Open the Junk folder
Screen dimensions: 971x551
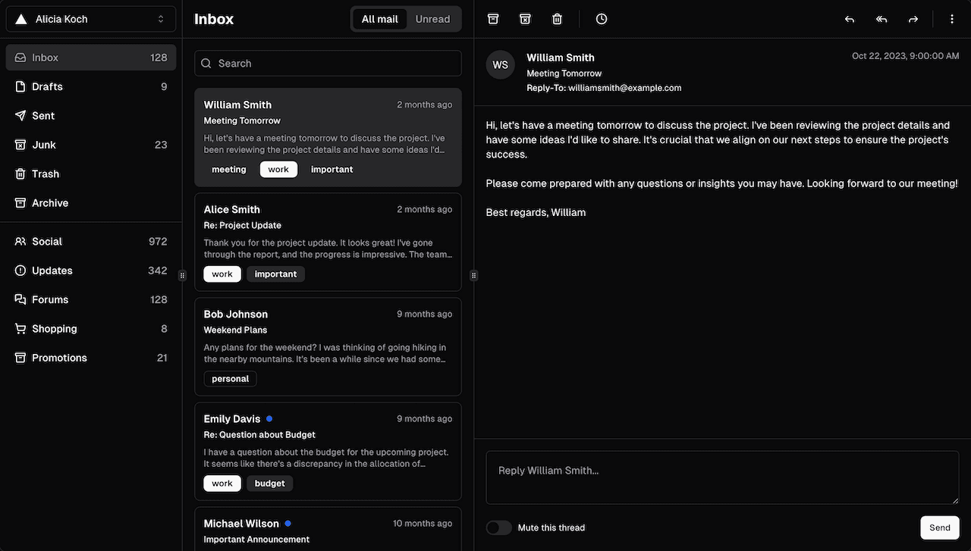43,144
